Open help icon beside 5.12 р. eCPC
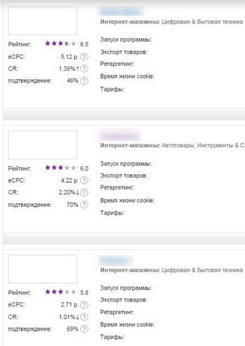The image size is (245, 346). point(84,56)
